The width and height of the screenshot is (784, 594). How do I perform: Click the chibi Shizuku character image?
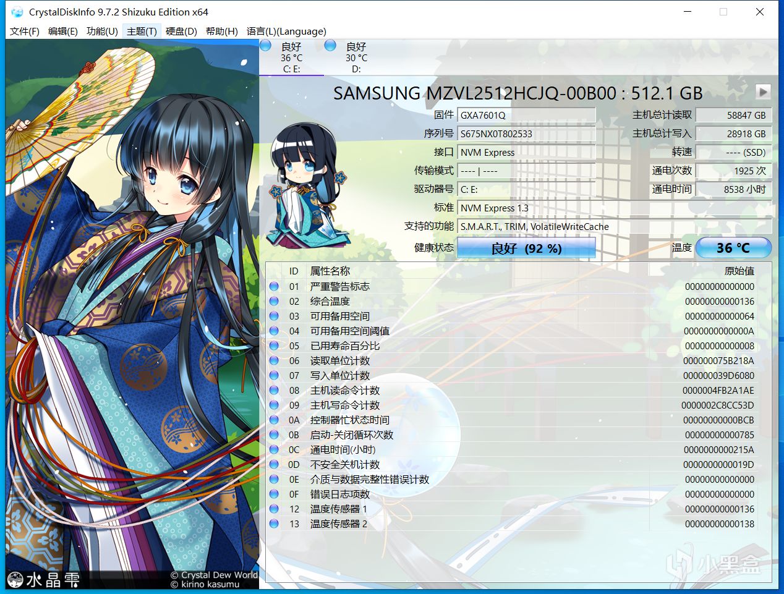click(307, 185)
